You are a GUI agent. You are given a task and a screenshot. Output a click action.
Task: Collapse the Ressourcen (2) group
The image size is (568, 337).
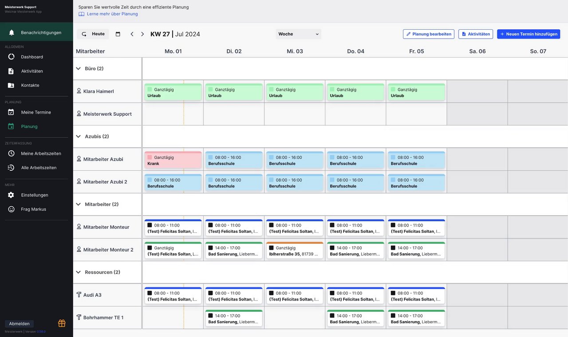coord(79,272)
